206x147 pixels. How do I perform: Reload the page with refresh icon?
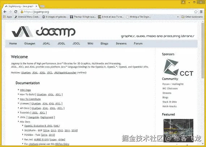(16, 12)
